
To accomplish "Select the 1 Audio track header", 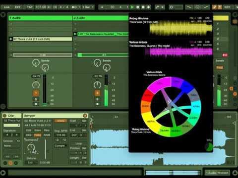I will [x=41, y=18].
